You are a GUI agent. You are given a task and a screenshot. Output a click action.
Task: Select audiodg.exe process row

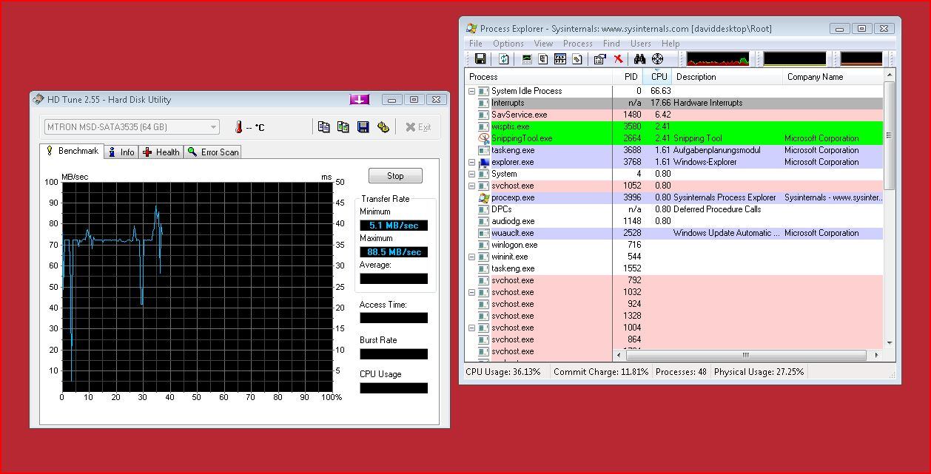point(674,221)
